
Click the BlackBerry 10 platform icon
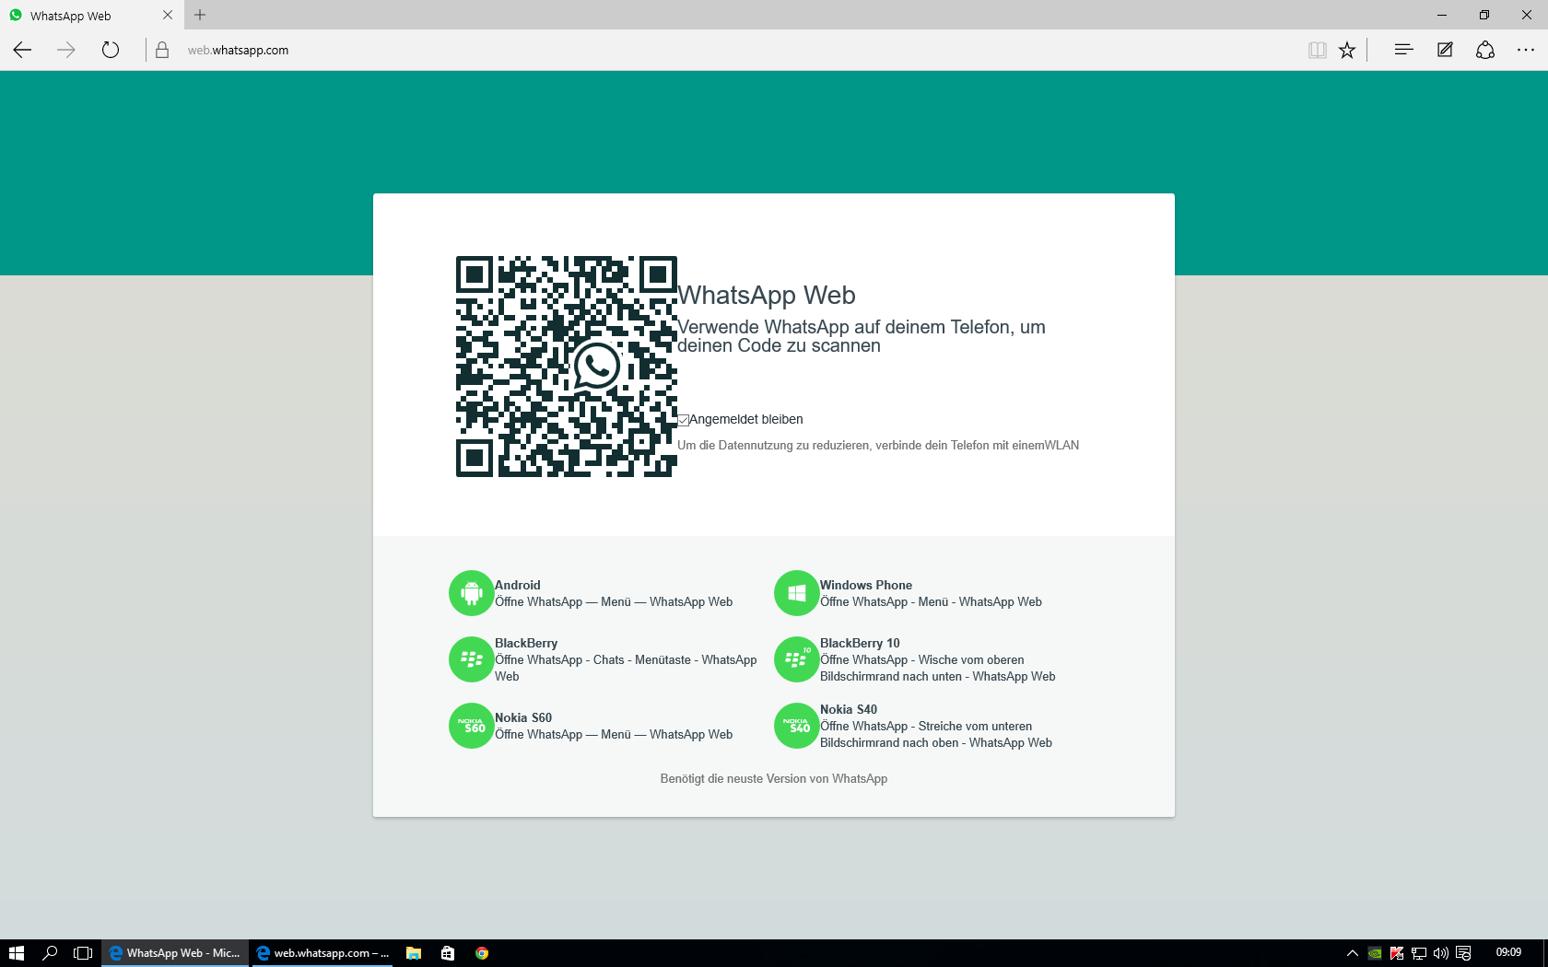797,659
